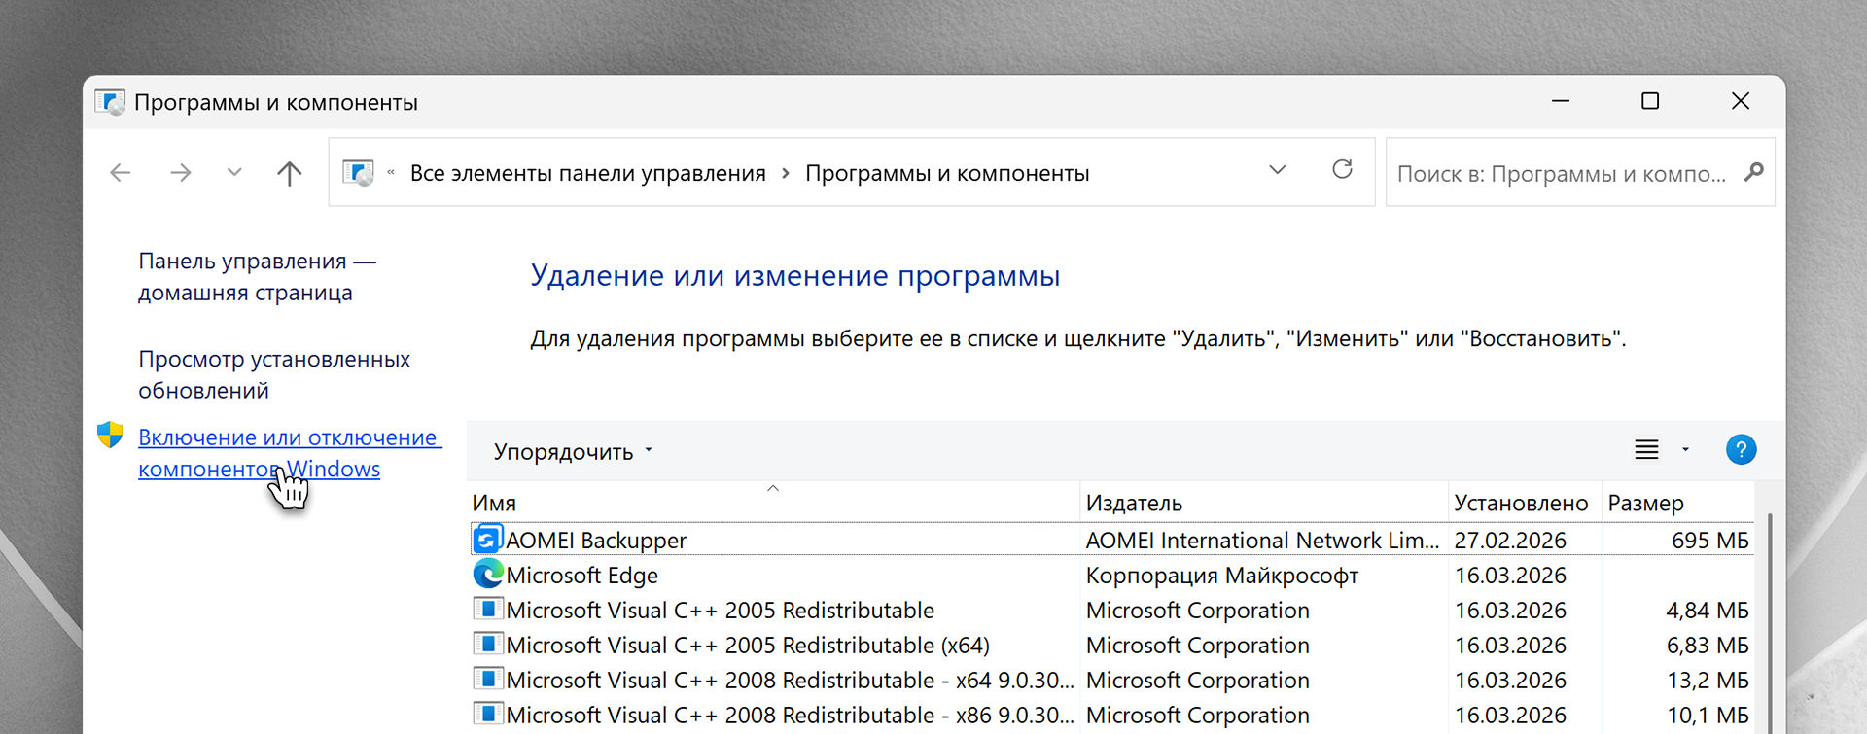Select the Microsoft Edge entry

(581, 576)
